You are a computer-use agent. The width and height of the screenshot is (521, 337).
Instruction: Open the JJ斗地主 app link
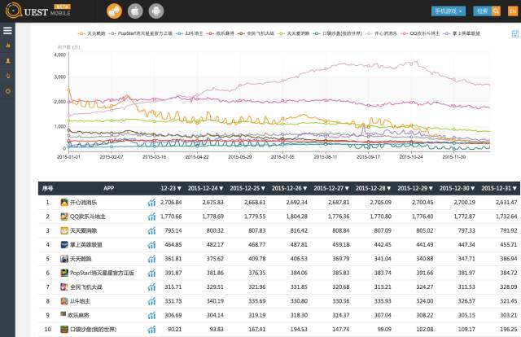[x=80, y=301]
